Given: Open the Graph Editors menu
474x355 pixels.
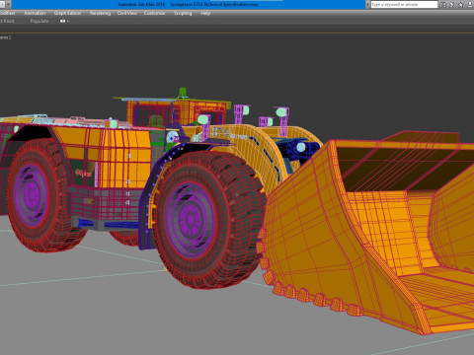Looking at the screenshot, I should click(x=67, y=13).
